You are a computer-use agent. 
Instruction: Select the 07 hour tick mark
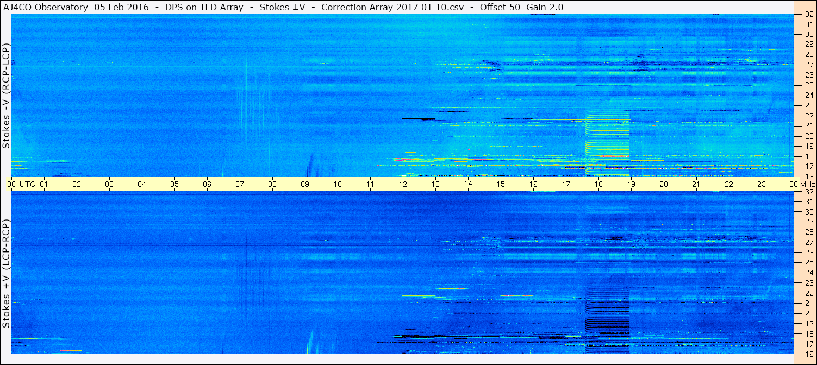[240, 185]
